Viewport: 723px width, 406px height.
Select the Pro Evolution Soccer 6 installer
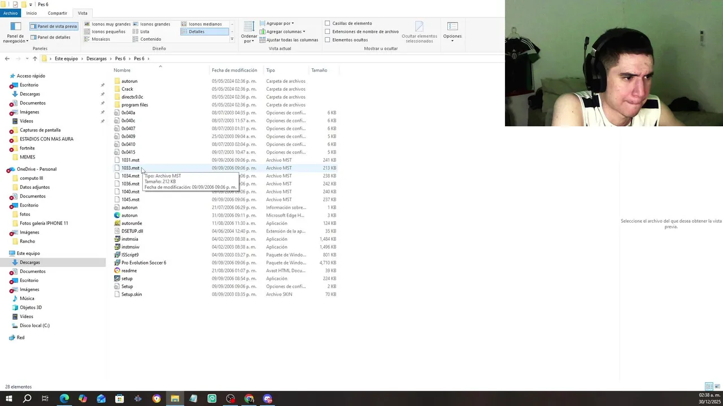(143, 263)
